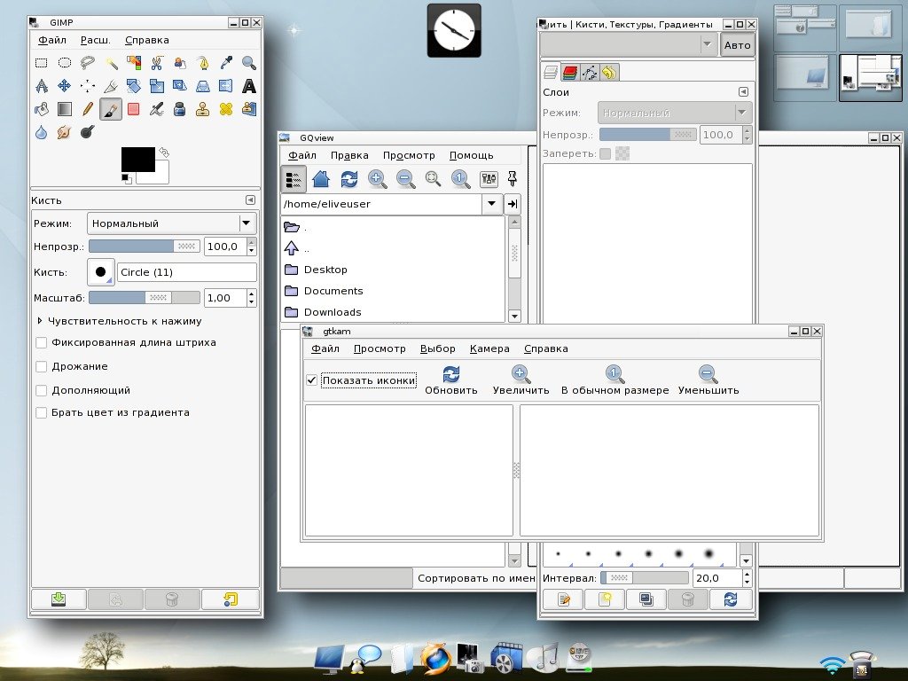Click the GQview zoom out icon

click(x=405, y=179)
